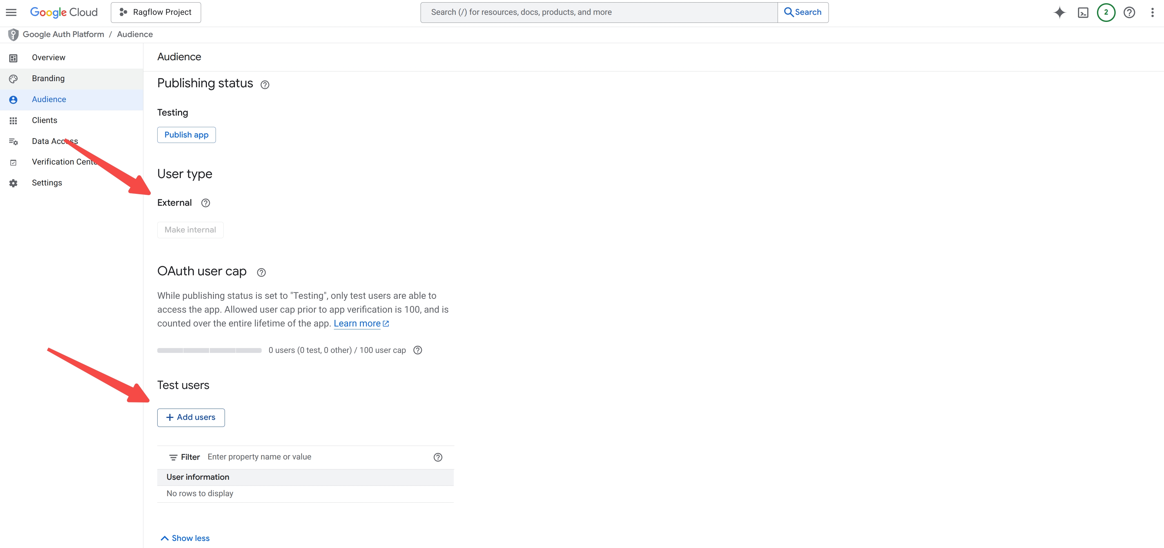Click the Filter icon above the table
1164x548 pixels.
click(173, 458)
